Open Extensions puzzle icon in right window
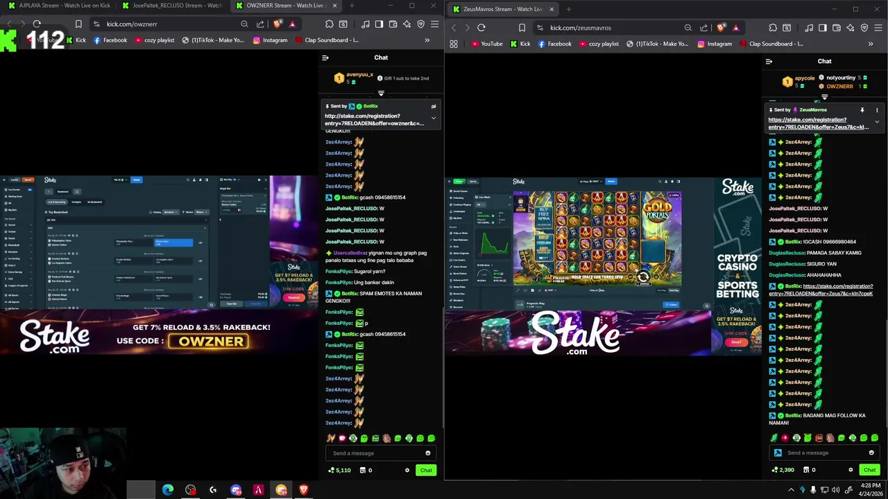The height and width of the screenshot is (499, 888). tap(773, 28)
